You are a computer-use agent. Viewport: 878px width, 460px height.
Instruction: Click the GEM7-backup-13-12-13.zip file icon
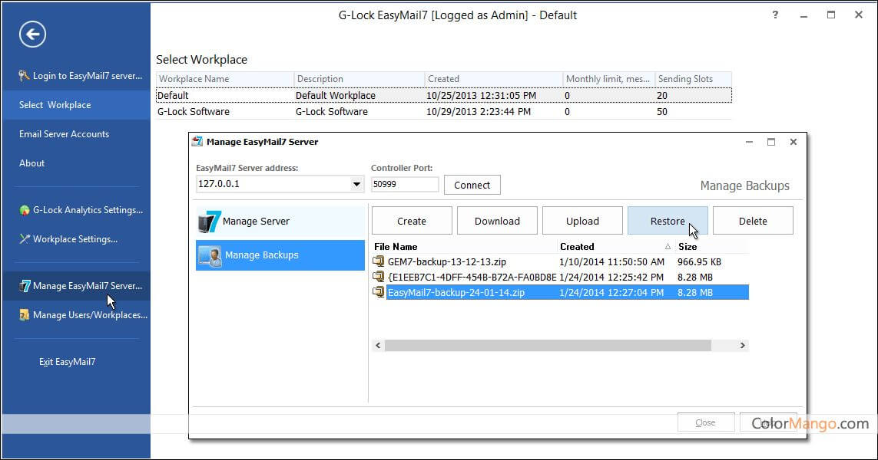click(379, 261)
